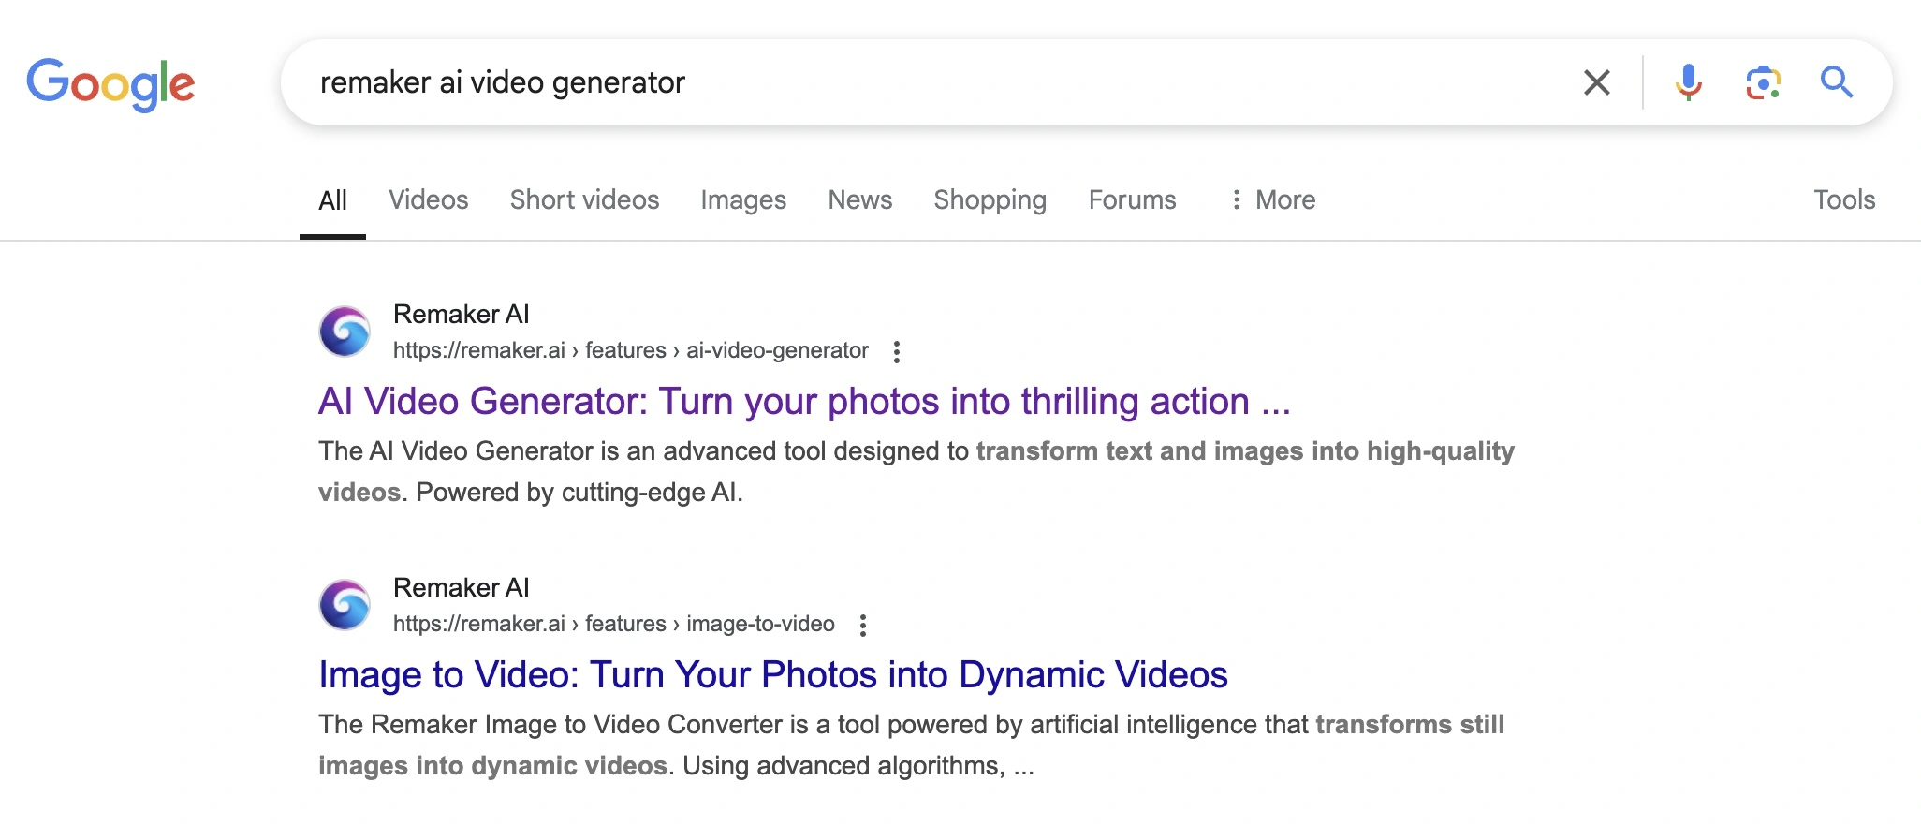Select the All tab
This screenshot has width=1921, height=826.
[332, 199]
